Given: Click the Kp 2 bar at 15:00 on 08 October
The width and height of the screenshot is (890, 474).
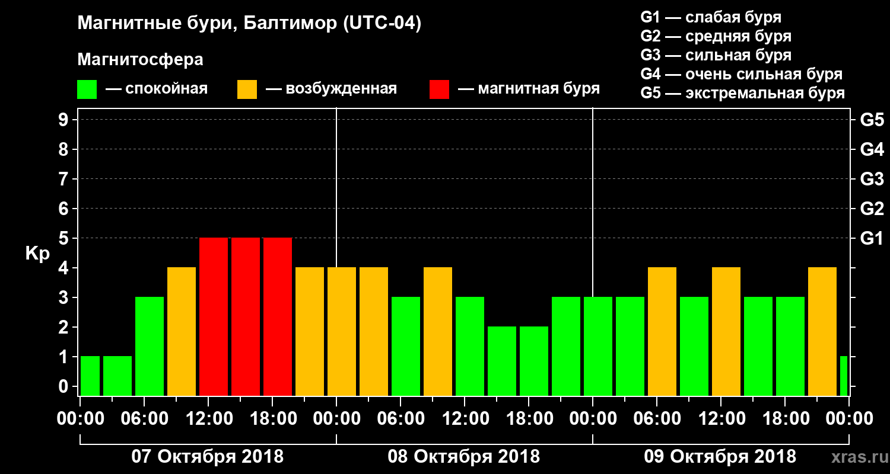Looking at the screenshot, I should [502, 361].
